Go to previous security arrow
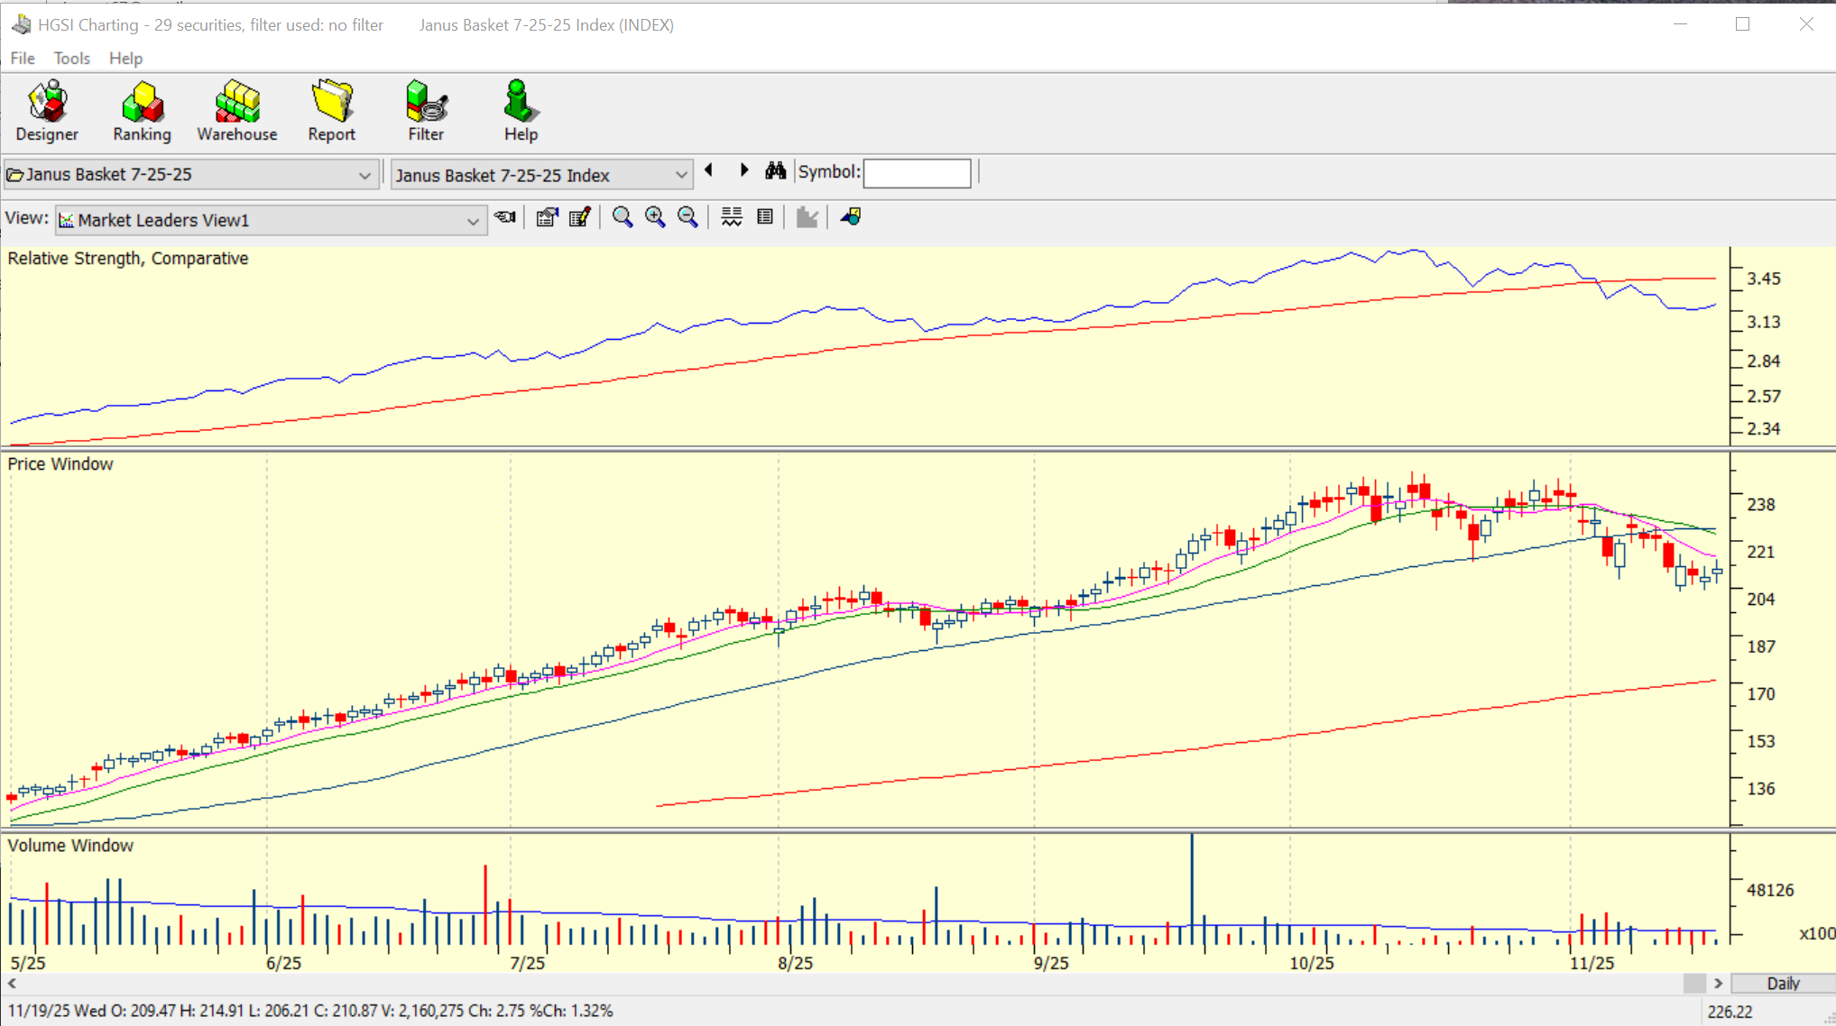 709,170
